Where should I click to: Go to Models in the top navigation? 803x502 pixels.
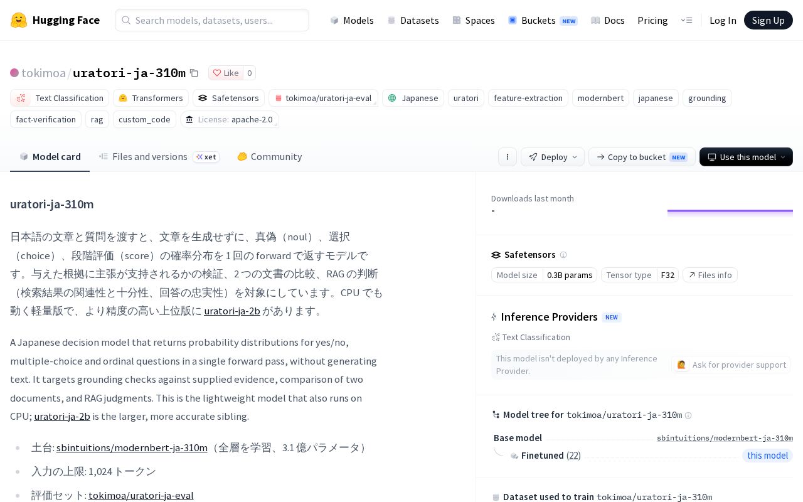[352, 20]
